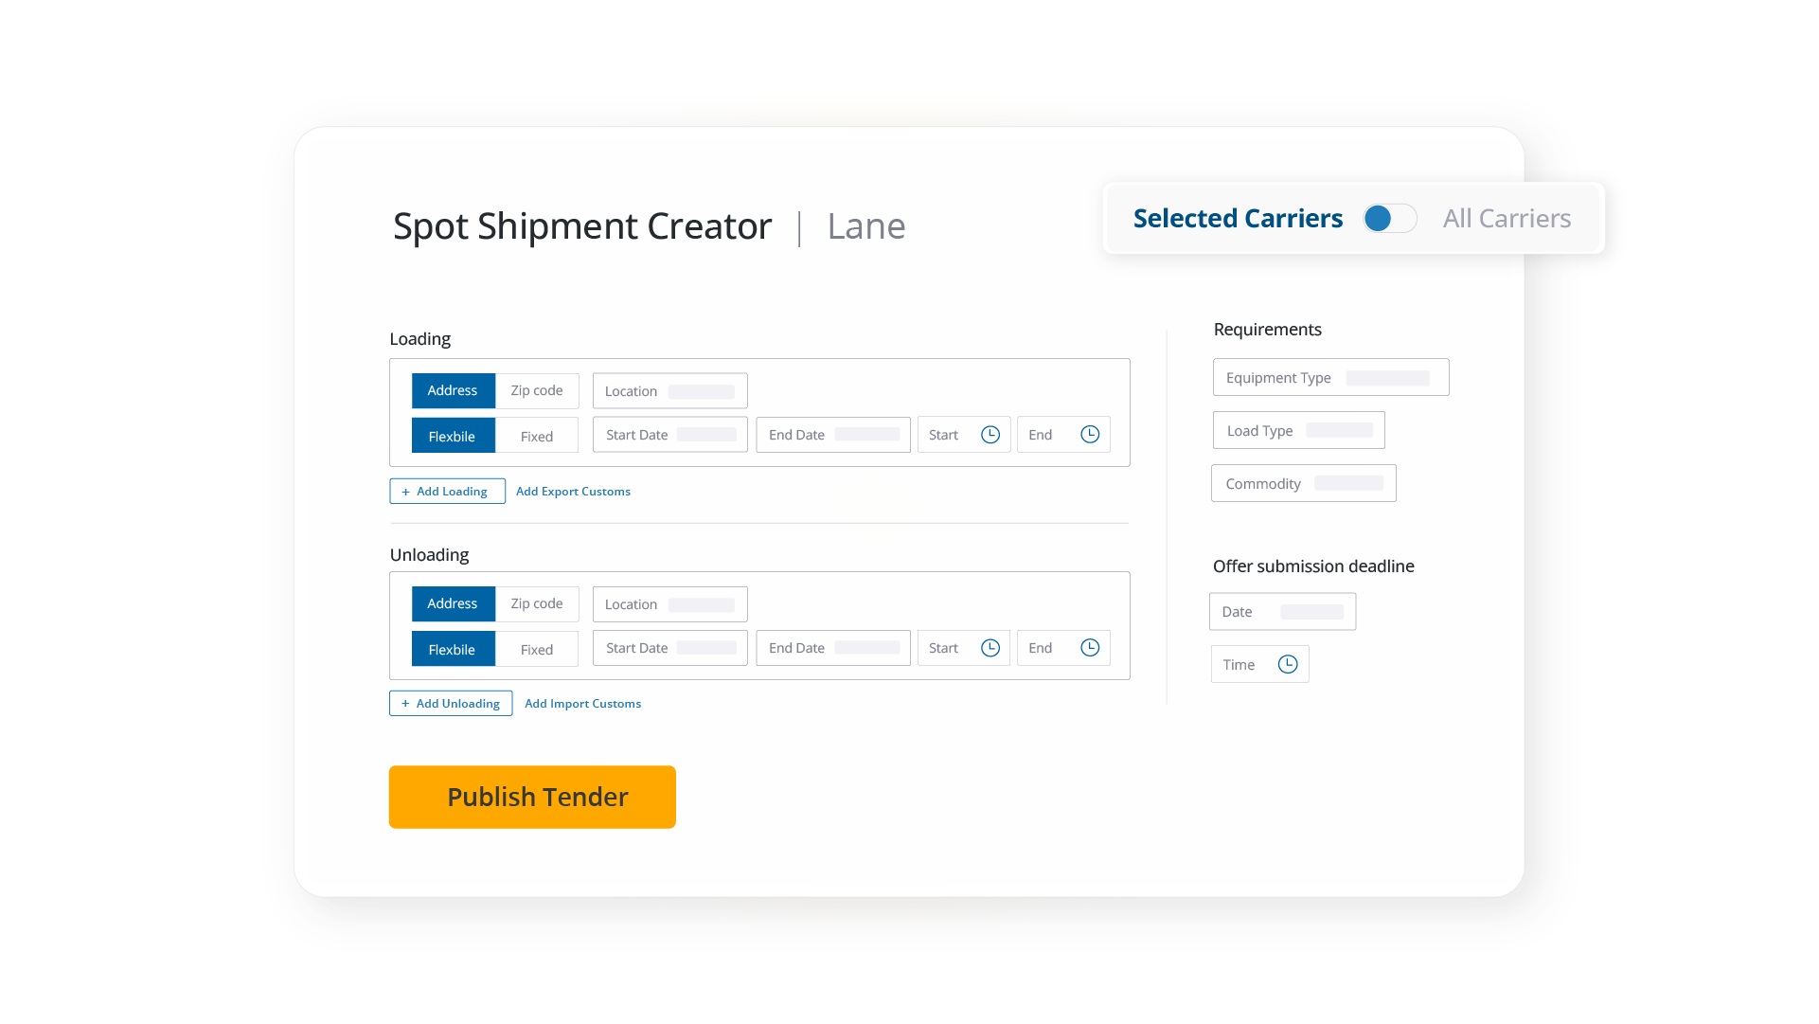The image size is (1819, 1024).
Task: Click Add Export Customs link
Action: (573, 491)
